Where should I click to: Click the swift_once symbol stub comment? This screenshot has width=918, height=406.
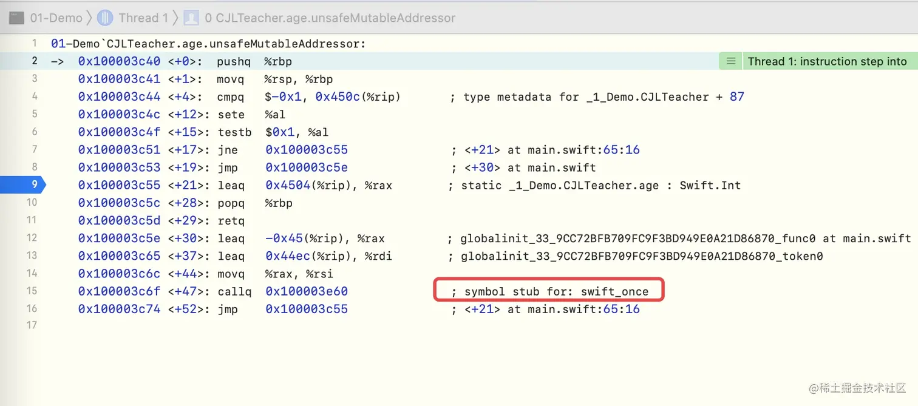[549, 291]
